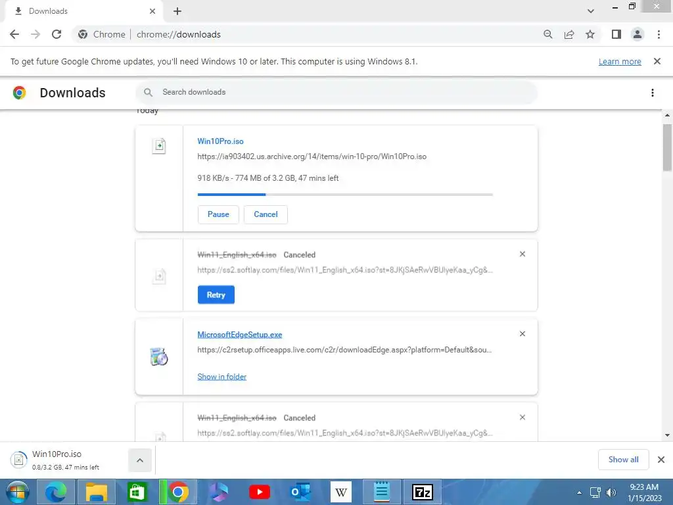Toggle the Chrome side panel
Screen dimensions: 673x505
[x=616, y=34]
